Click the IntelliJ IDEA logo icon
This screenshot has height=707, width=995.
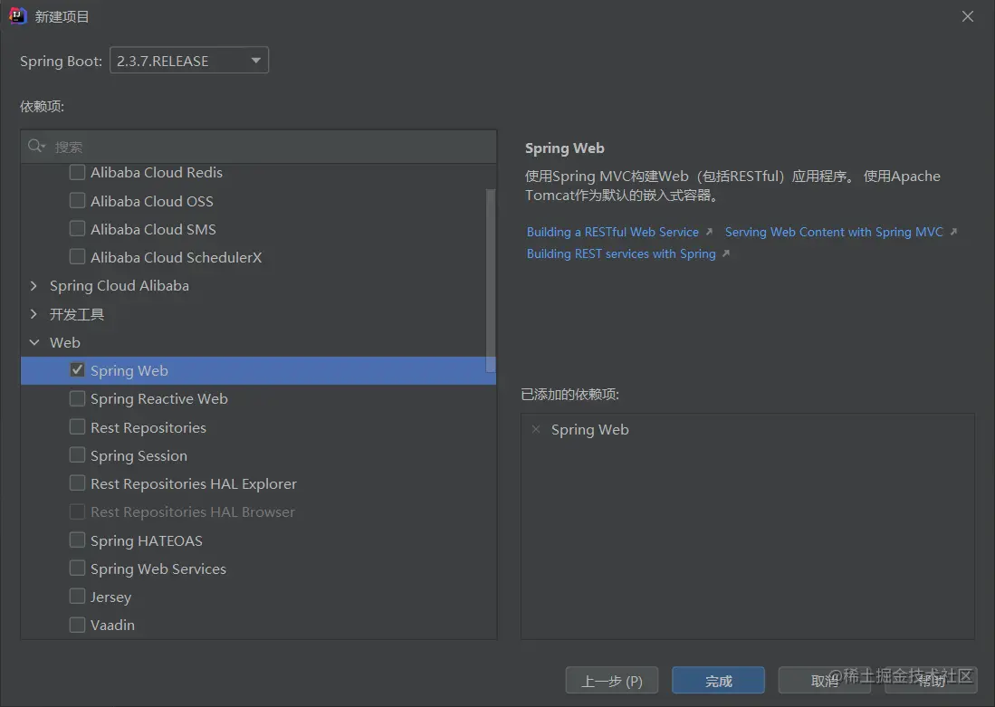18,16
